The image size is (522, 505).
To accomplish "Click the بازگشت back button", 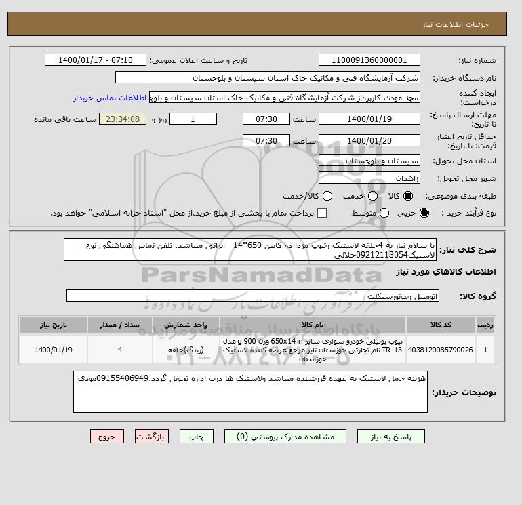I will [x=152, y=437].
